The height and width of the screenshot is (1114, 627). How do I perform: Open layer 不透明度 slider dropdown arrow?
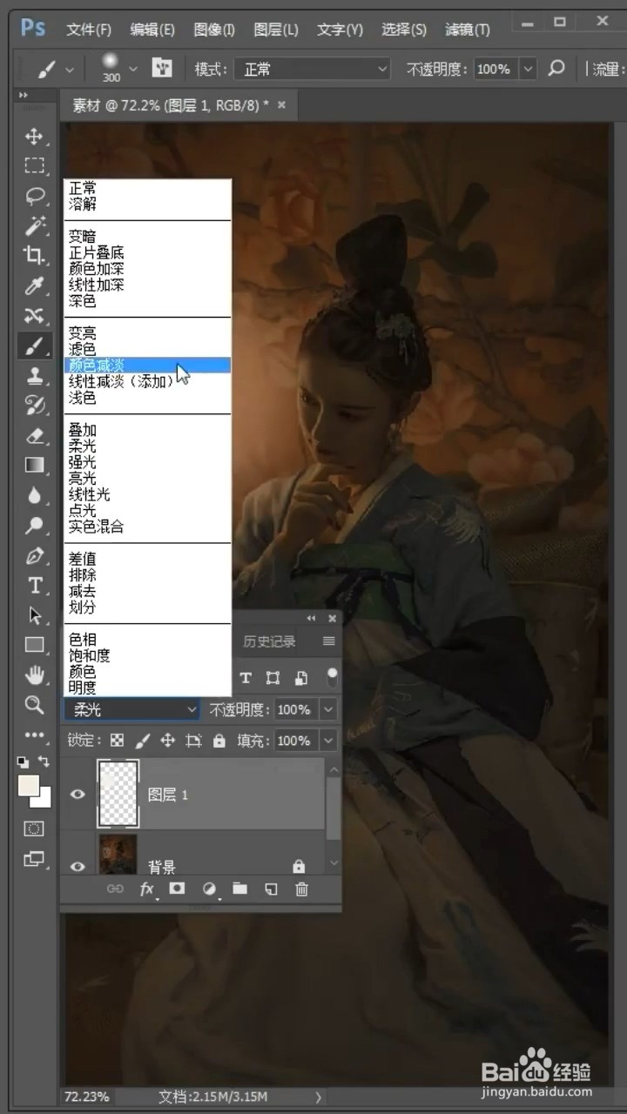[328, 709]
